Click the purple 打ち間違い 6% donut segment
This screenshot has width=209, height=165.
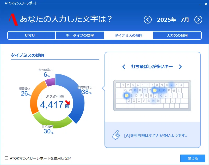(x=50, y=82)
